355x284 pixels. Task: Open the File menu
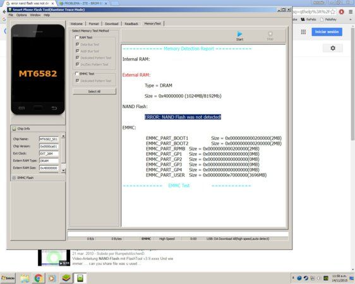(11, 15)
